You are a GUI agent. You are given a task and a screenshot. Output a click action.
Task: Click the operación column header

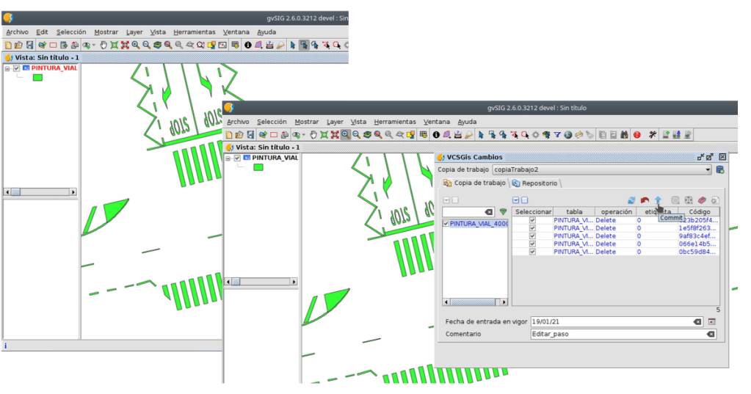click(x=615, y=212)
